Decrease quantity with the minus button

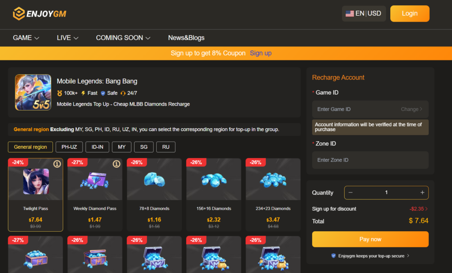(350, 192)
